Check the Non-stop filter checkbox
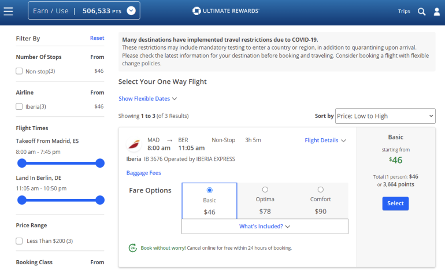This screenshot has width=445, height=270. click(20, 71)
